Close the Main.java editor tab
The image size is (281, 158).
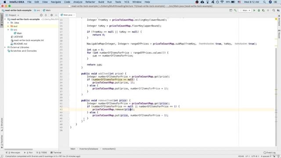click(74, 15)
